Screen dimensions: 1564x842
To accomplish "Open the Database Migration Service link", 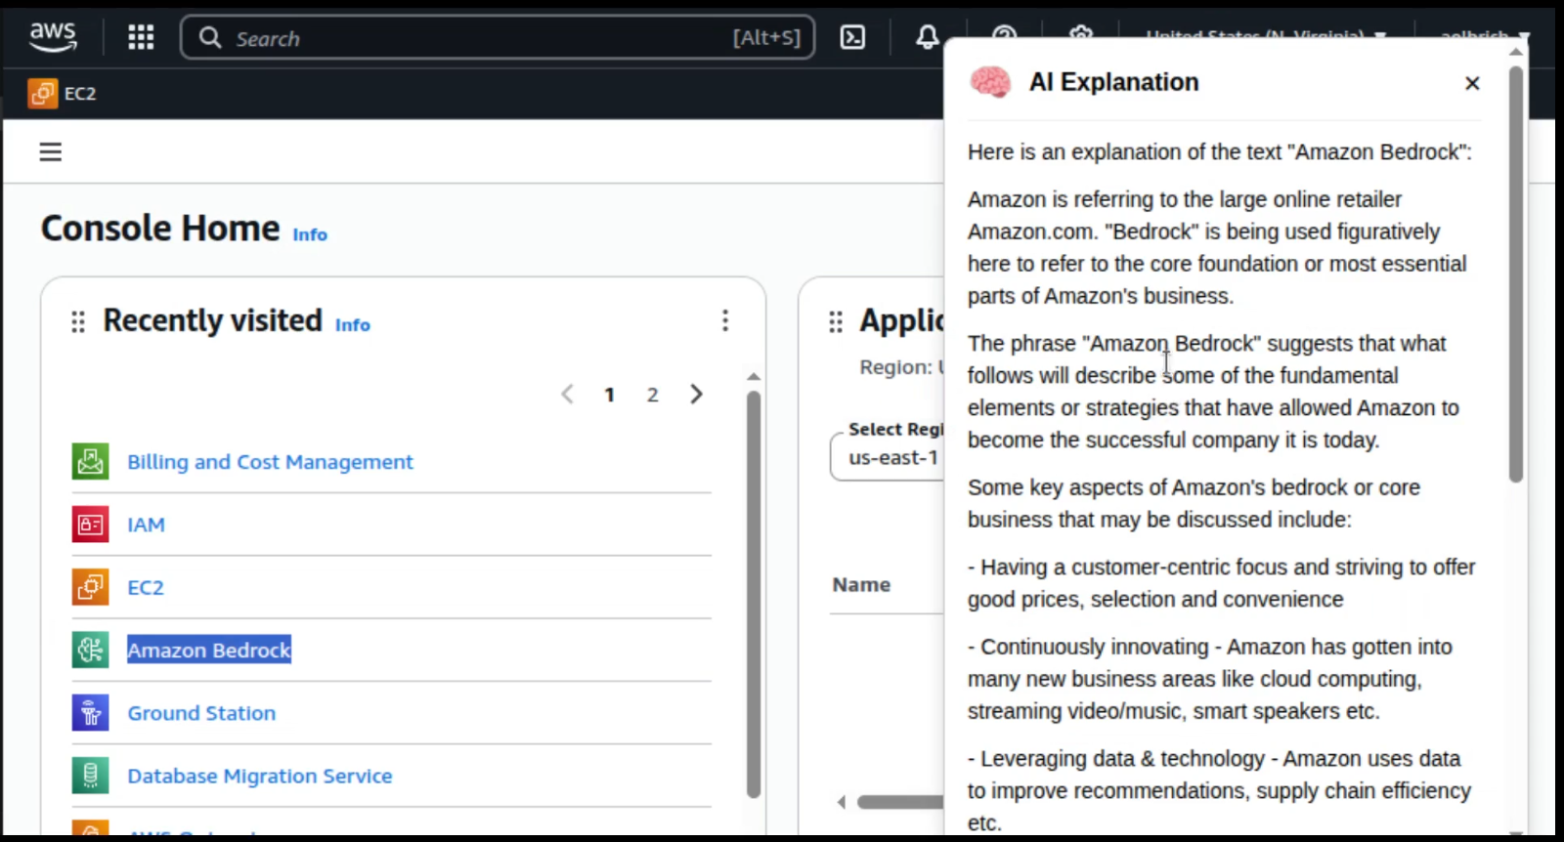I will coord(260,776).
